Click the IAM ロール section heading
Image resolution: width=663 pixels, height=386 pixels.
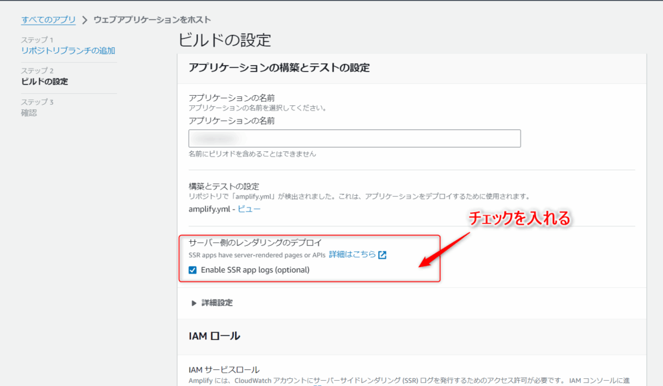coord(214,336)
